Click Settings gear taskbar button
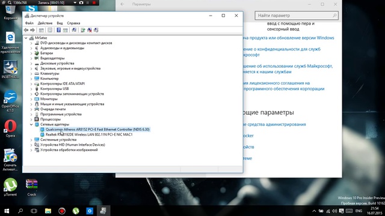Viewport: 385px width, 216px height. click(90, 211)
